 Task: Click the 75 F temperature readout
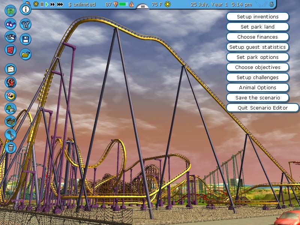[157, 4]
